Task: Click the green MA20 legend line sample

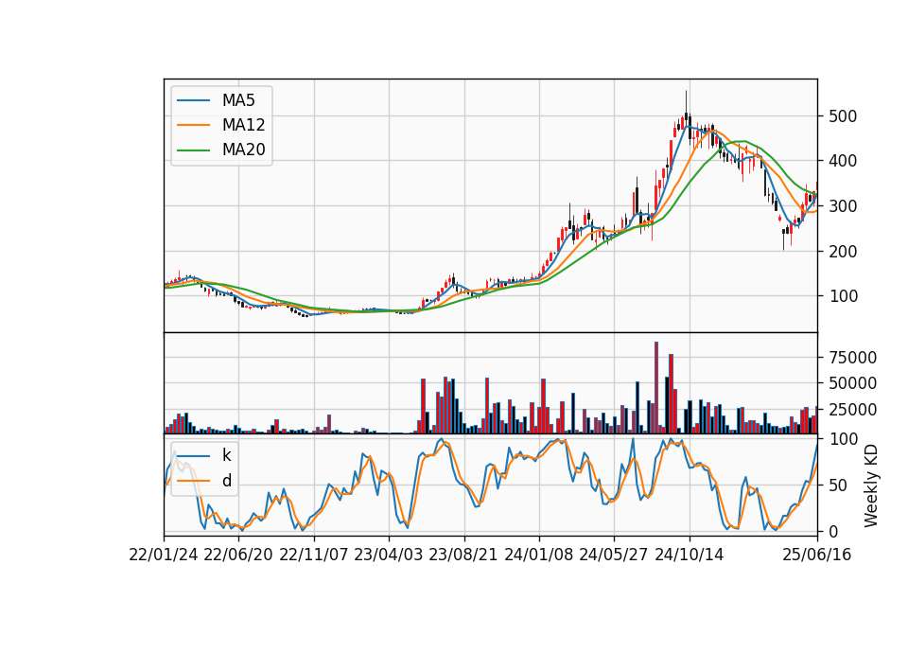Action: coord(193,150)
